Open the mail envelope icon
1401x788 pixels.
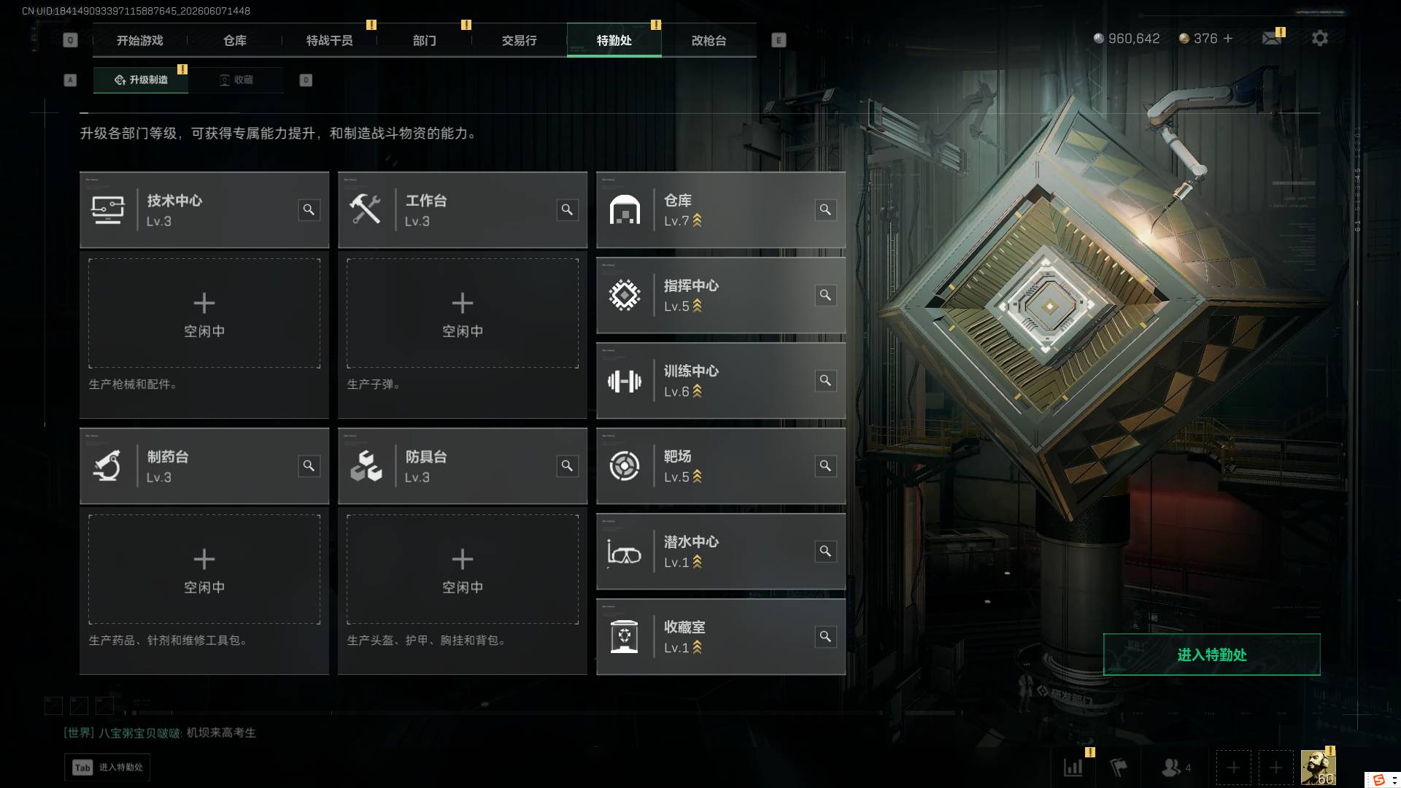coord(1272,38)
